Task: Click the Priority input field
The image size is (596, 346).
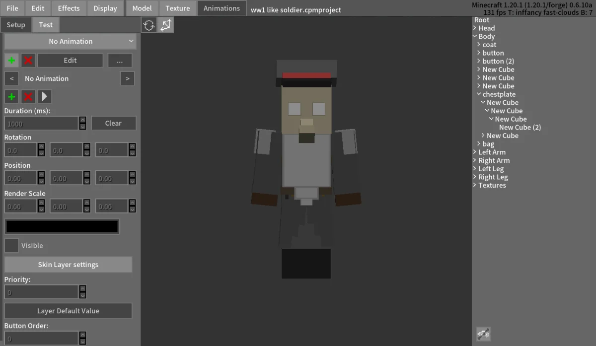Action: pyautogui.click(x=41, y=292)
